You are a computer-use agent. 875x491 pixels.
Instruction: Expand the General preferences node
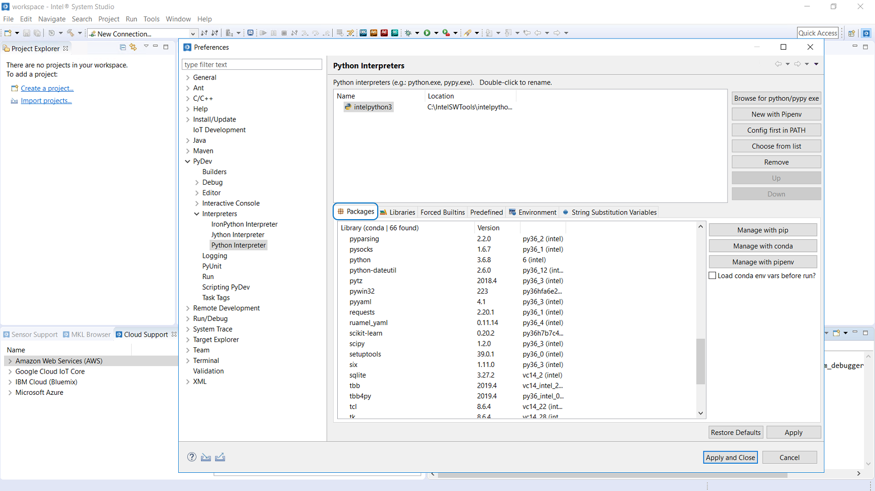(x=188, y=77)
